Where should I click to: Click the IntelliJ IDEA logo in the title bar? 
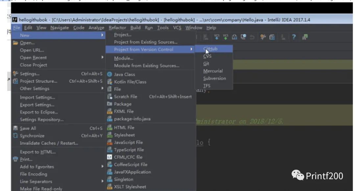coord(15,20)
